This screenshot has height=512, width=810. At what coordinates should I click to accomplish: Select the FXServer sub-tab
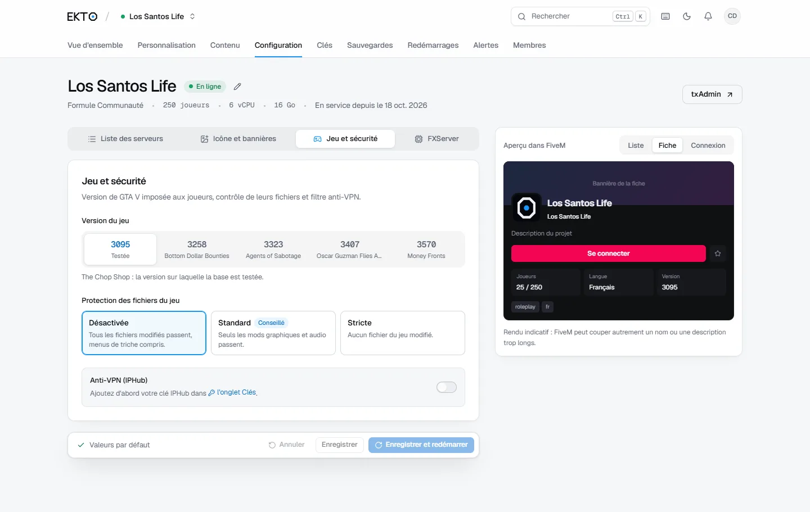(x=436, y=139)
